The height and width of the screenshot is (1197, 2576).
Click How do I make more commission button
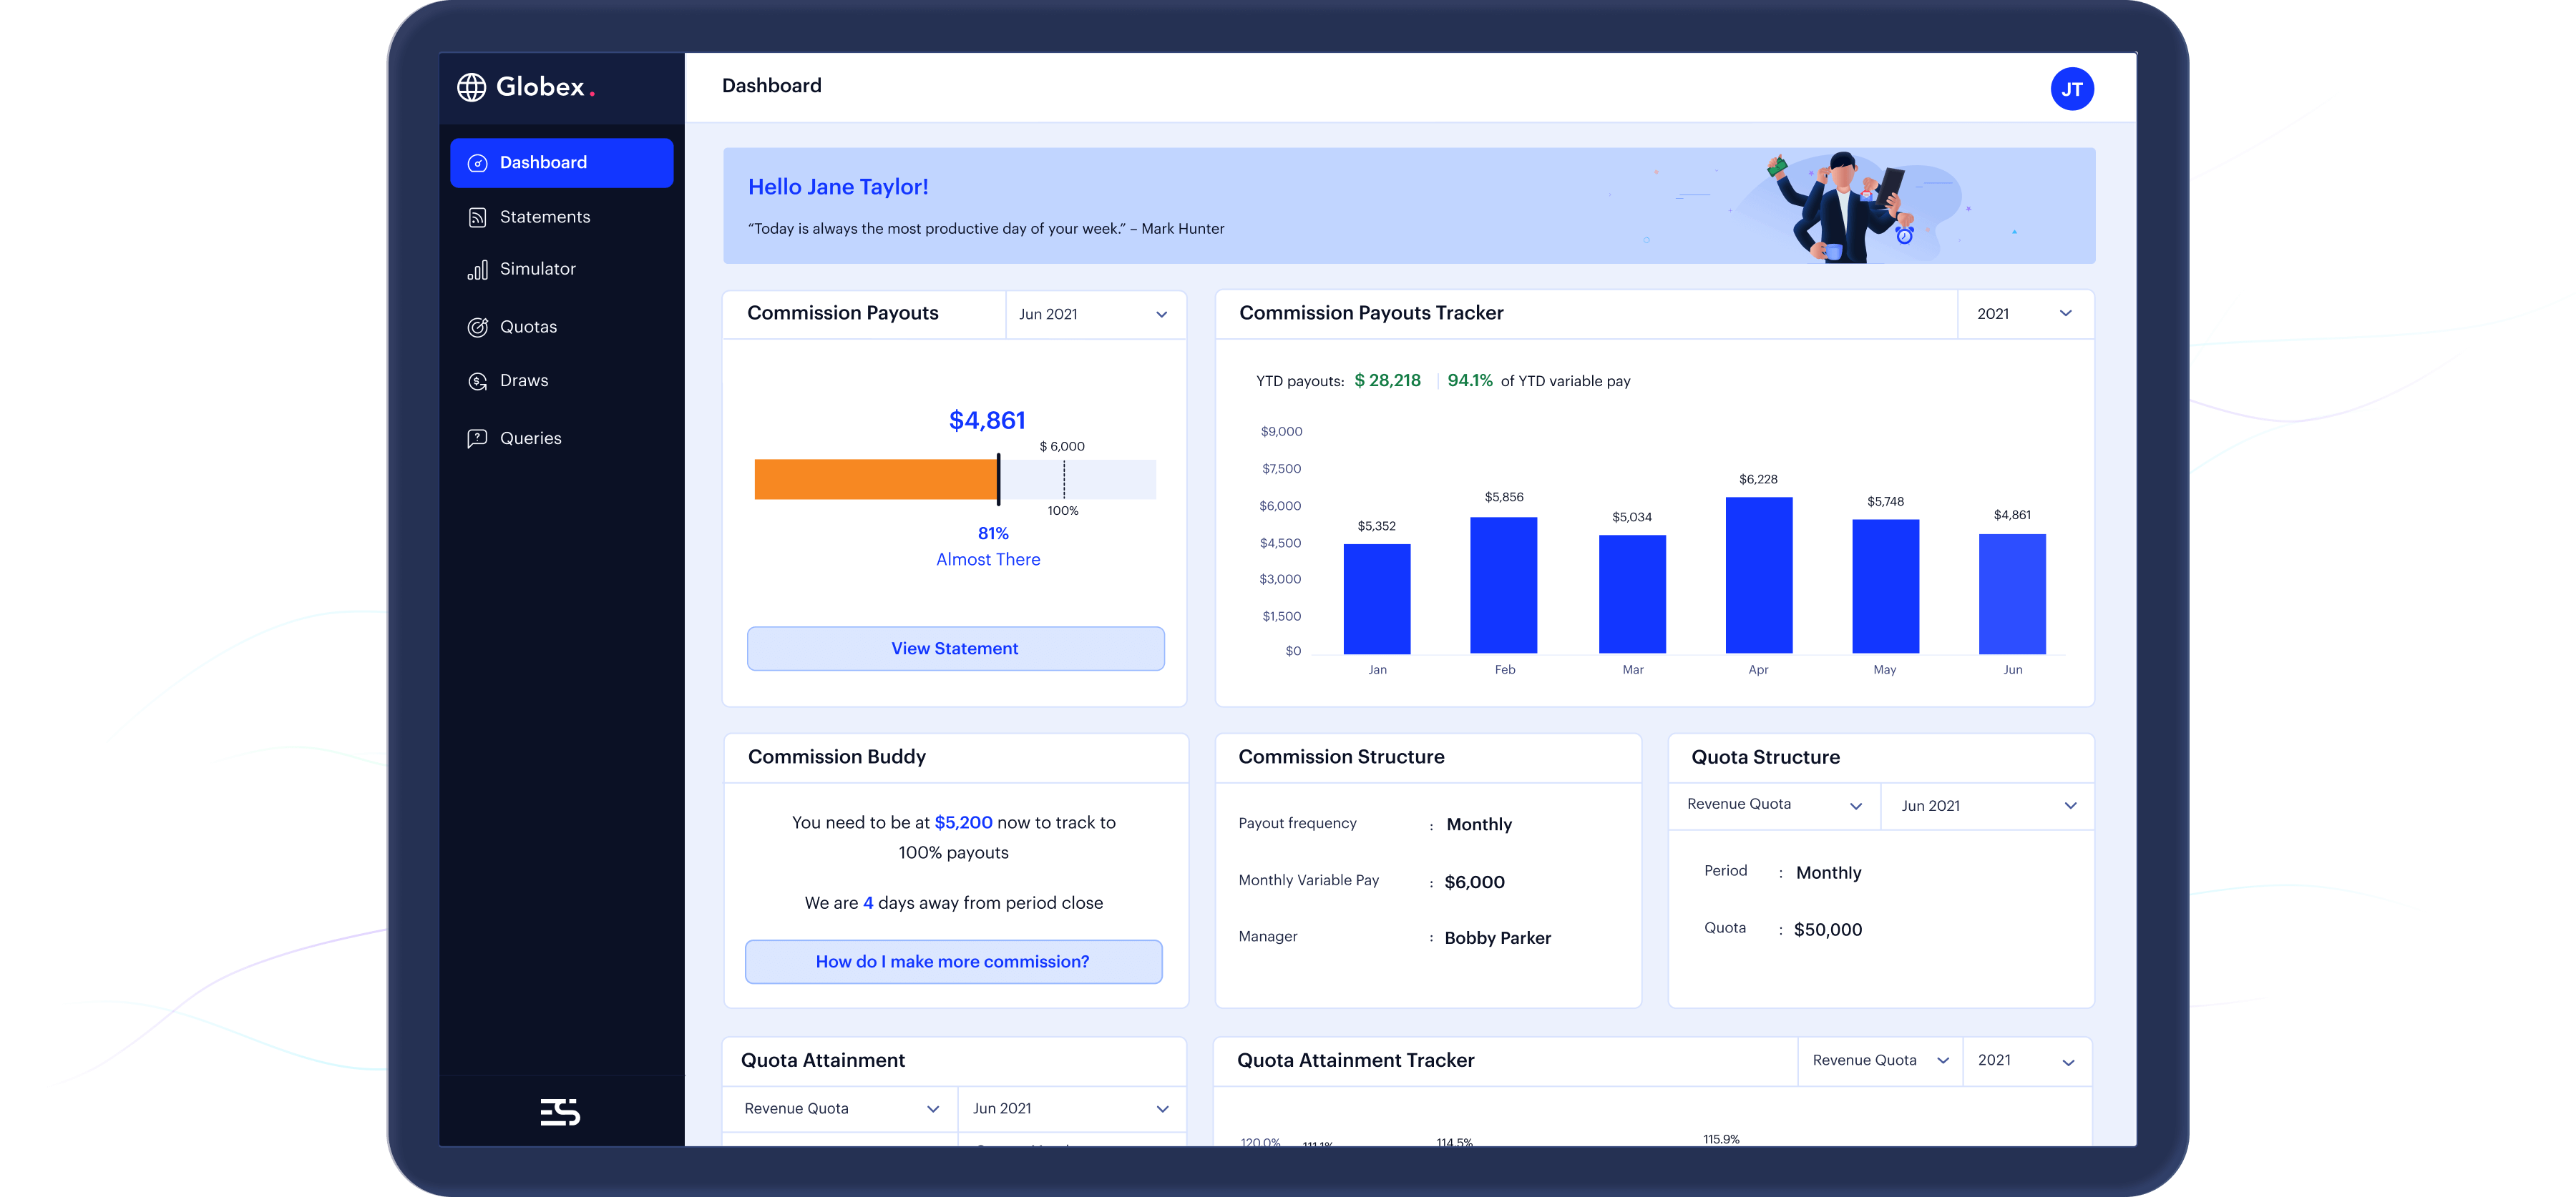[x=953, y=962]
